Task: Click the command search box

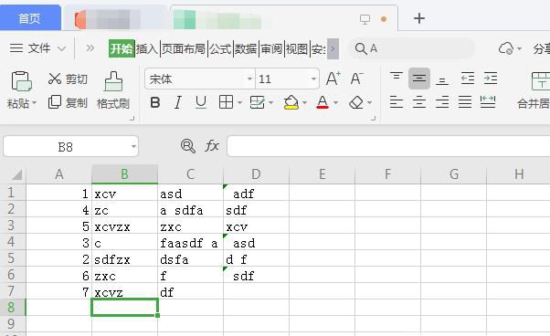Action: coord(412,48)
